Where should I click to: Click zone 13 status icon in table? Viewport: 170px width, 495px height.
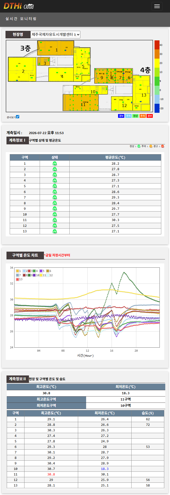pyautogui.click(x=55, y=231)
